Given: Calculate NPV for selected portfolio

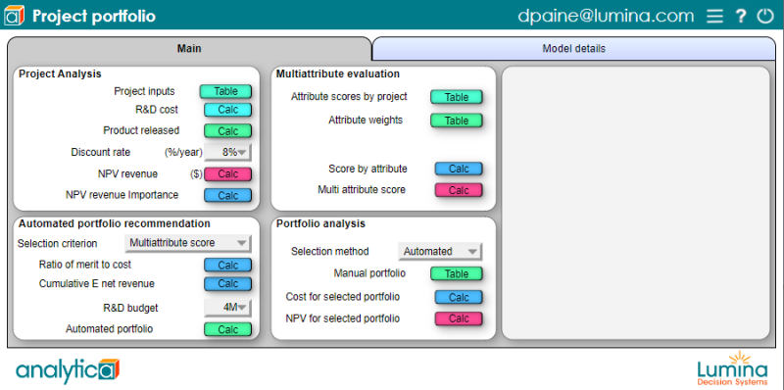Looking at the screenshot, I should point(459,319).
